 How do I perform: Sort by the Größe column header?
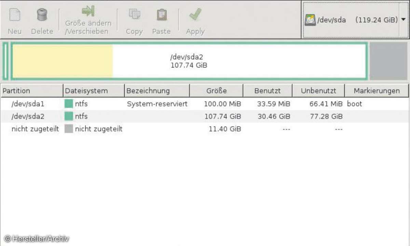[x=216, y=91]
